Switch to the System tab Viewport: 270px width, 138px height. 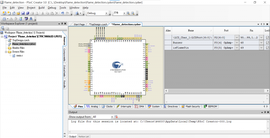[x=154, y=106]
